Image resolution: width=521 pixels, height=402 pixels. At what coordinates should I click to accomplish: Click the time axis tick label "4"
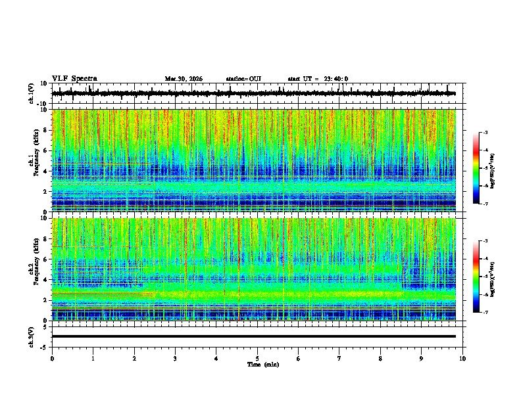pos(216,359)
